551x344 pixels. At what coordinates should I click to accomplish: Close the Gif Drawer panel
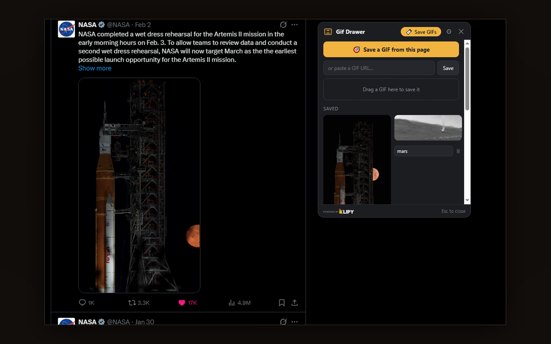pos(461,32)
